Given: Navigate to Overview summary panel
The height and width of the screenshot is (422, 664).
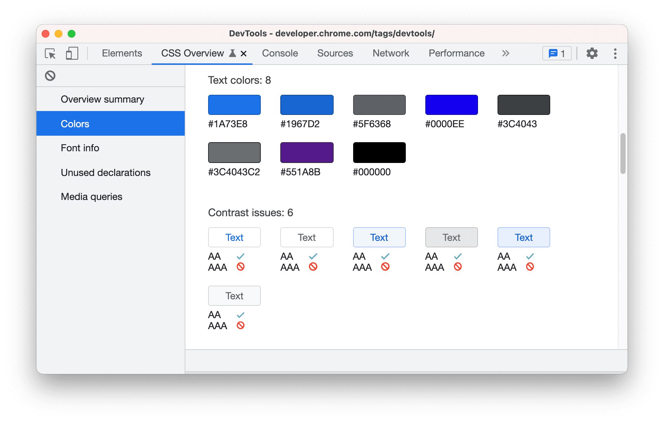Looking at the screenshot, I should 103,100.
